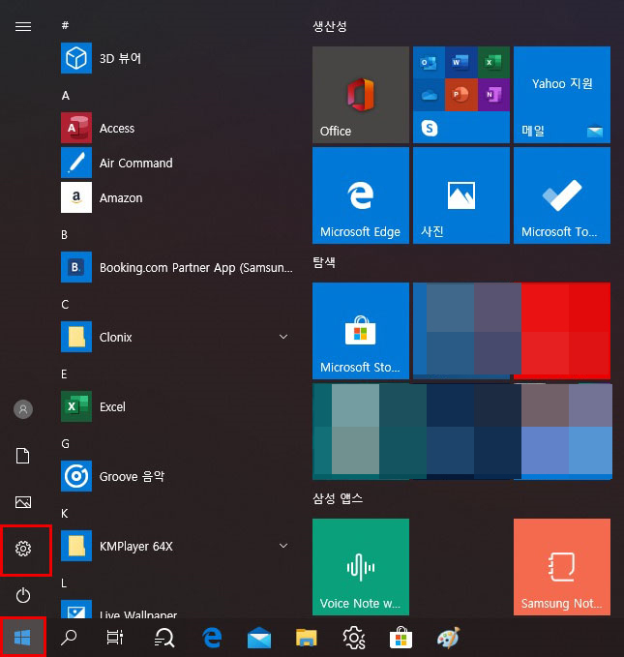Select the 탐색 tile group title
This screenshot has height=657, width=624.
tap(324, 262)
